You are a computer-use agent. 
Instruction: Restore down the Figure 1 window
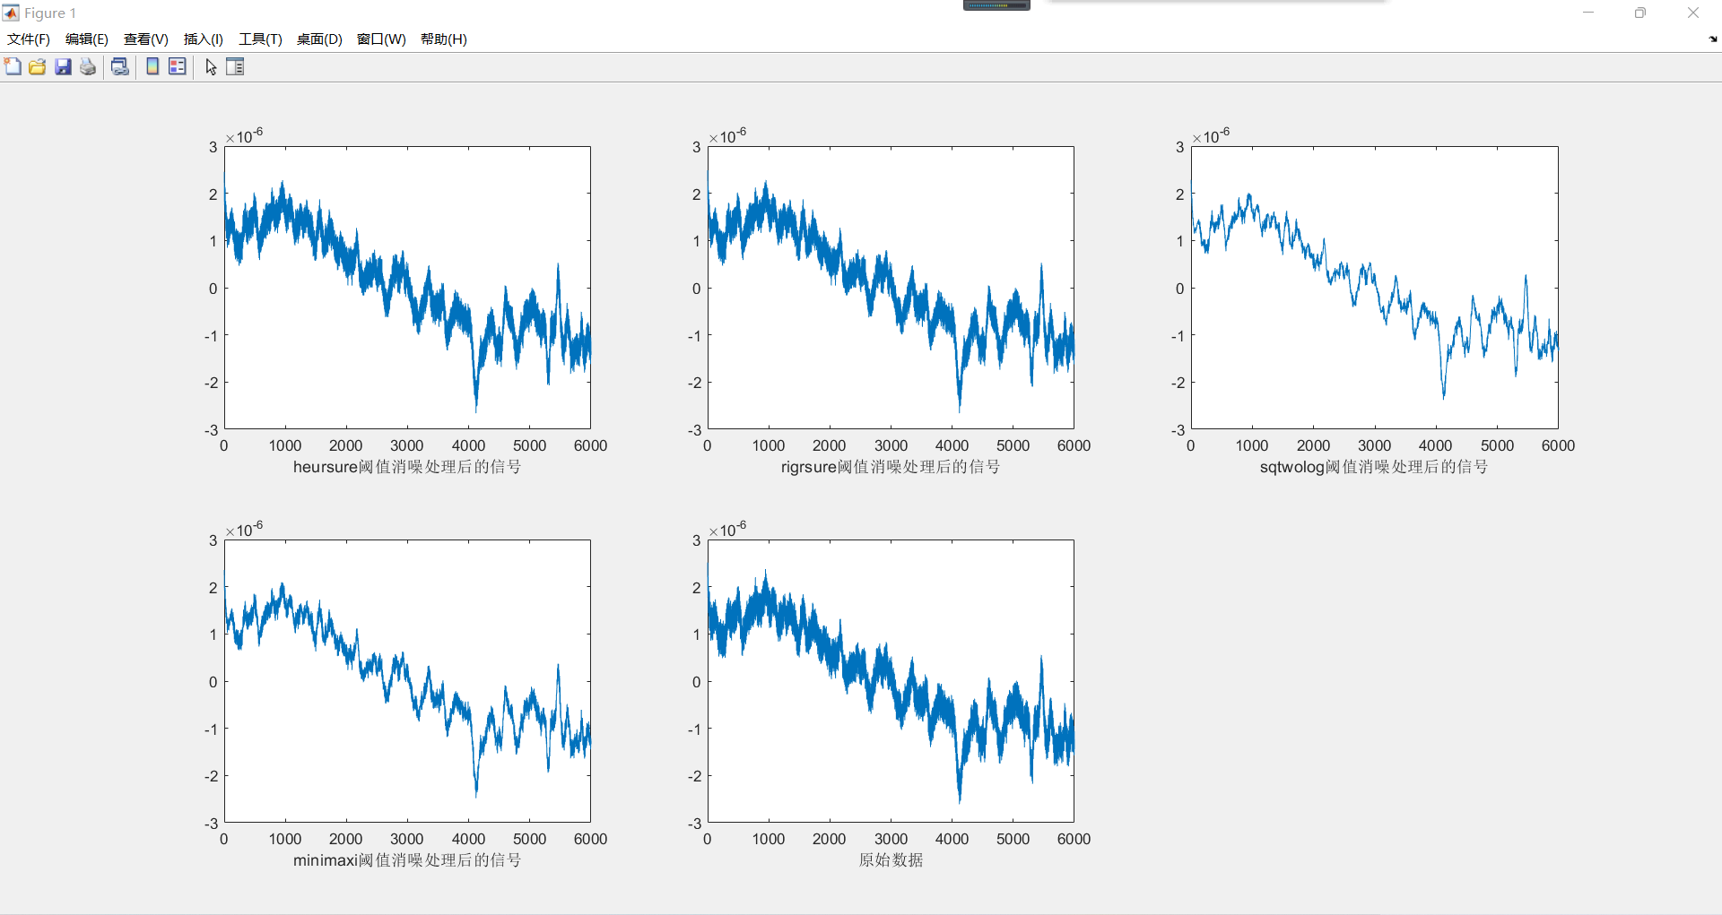(1640, 13)
